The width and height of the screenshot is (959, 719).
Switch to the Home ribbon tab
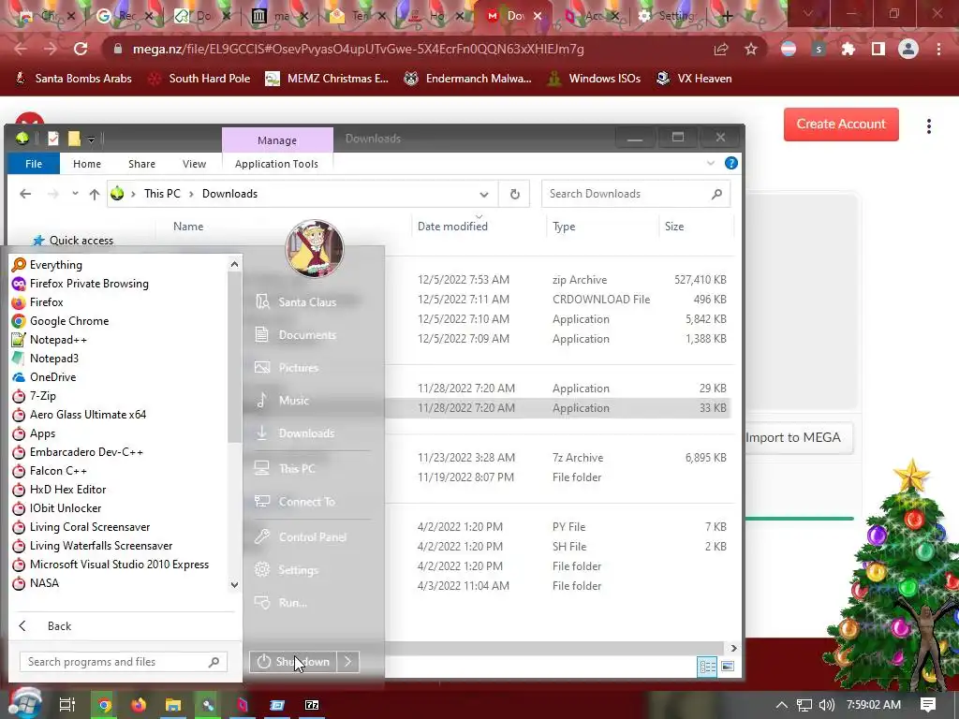pyautogui.click(x=87, y=164)
